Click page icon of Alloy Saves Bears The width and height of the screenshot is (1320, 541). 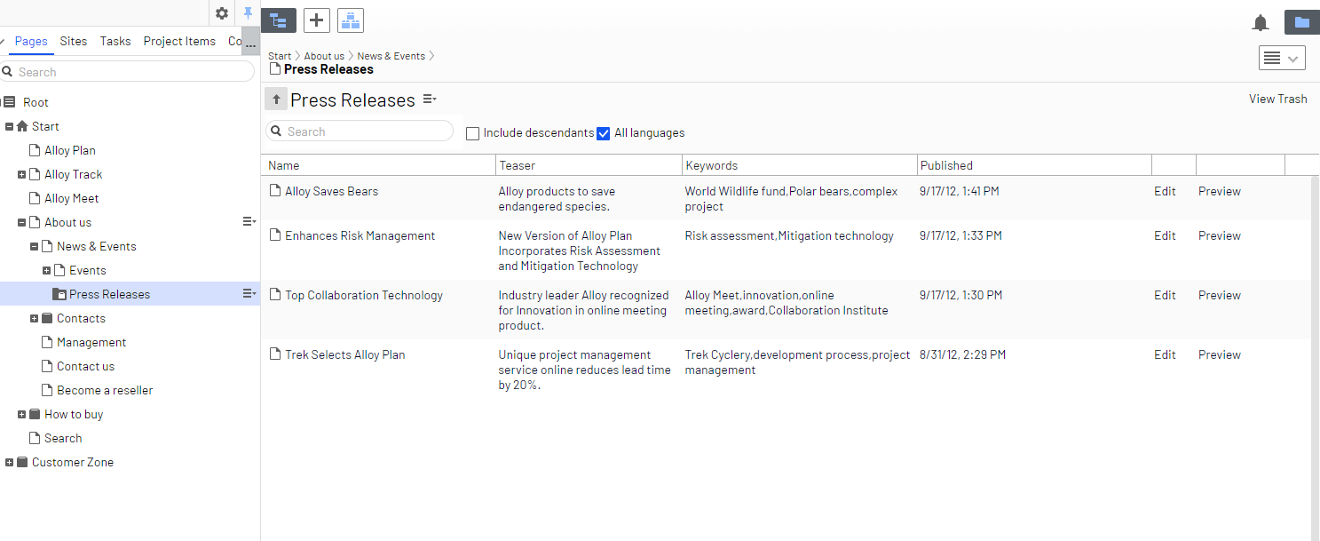point(275,191)
